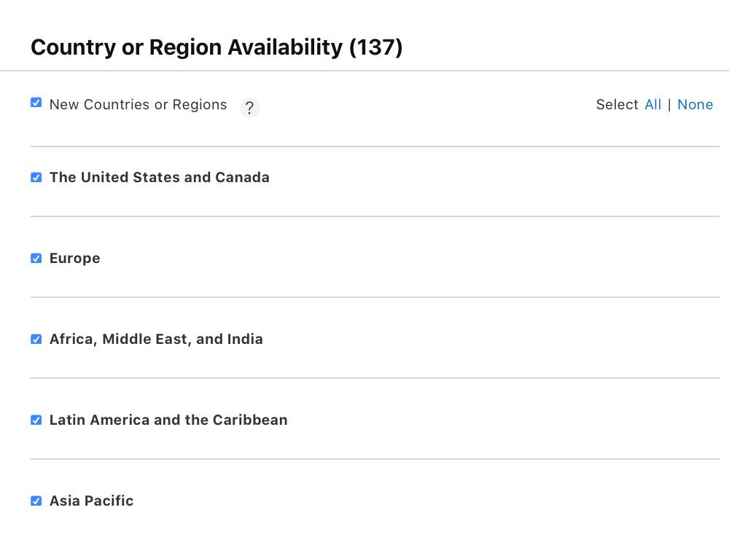
Task: Expand The United States and Canada label
Action: (x=159, y=177)
